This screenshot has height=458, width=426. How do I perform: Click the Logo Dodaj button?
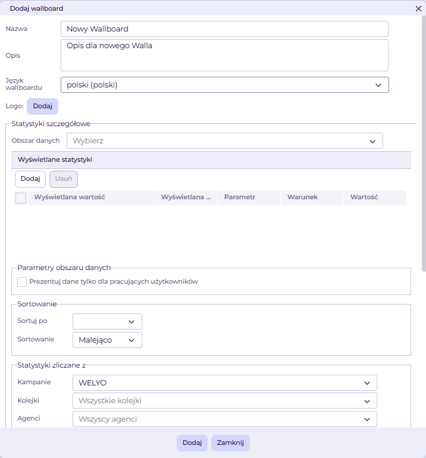42,106
